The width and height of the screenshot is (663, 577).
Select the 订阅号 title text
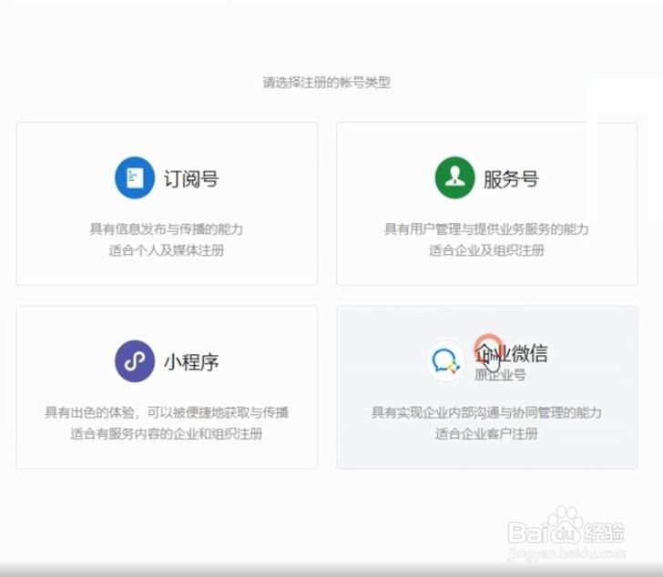coord(191,179)
